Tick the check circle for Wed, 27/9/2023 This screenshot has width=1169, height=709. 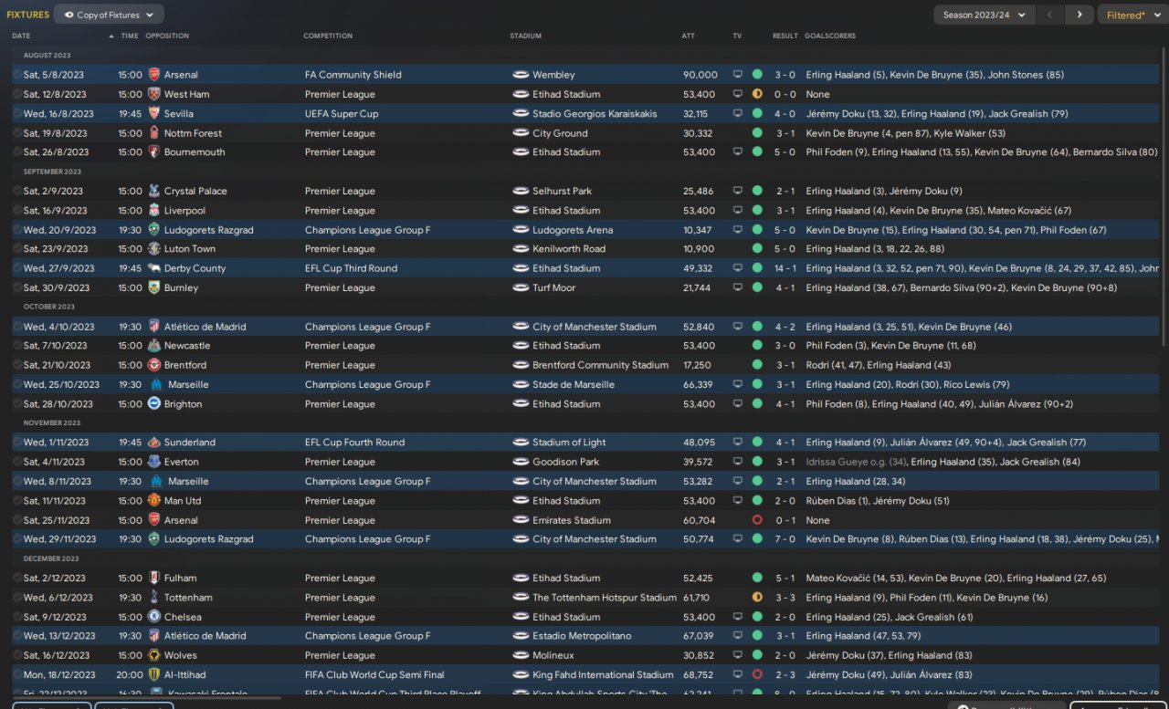pos(17,268)
